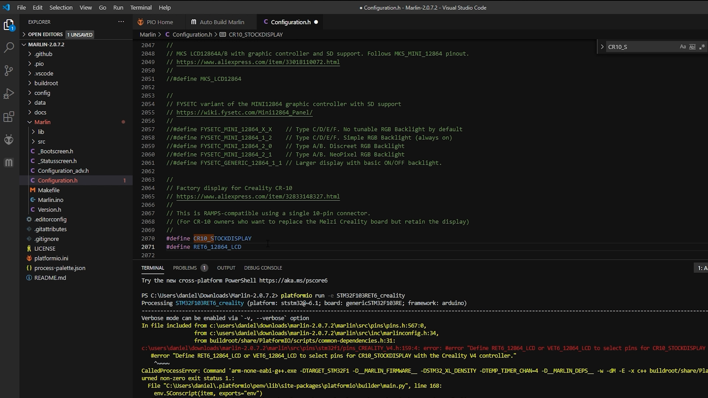Open the Extensions view icon
Screen dimensions: 708x398
point(9,117)
